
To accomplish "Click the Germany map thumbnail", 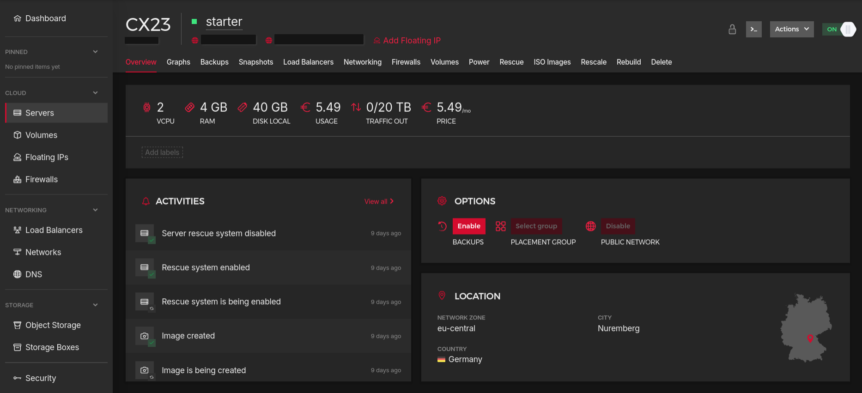I will [x=806, y=327].
